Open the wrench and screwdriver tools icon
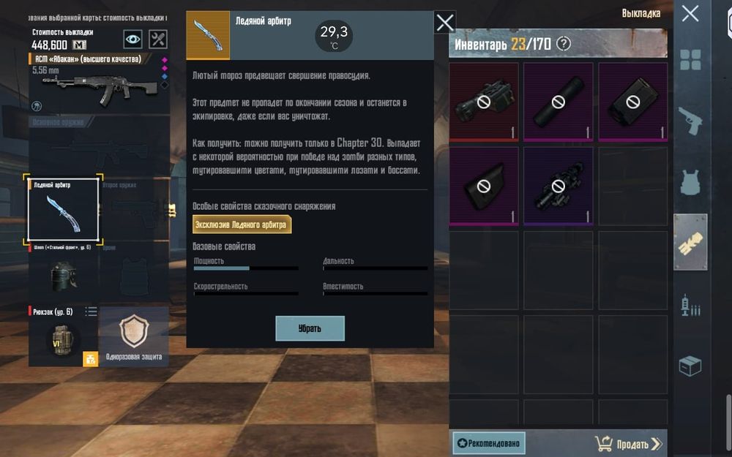 pyautogui.click(x=158, y=39)
